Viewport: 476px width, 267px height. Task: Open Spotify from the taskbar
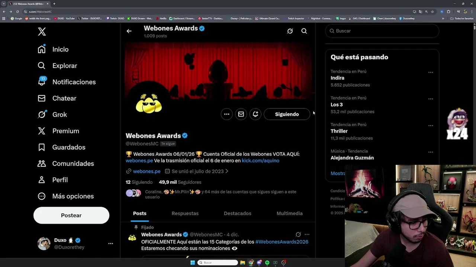pyautogui.click(x=267, y=263)
